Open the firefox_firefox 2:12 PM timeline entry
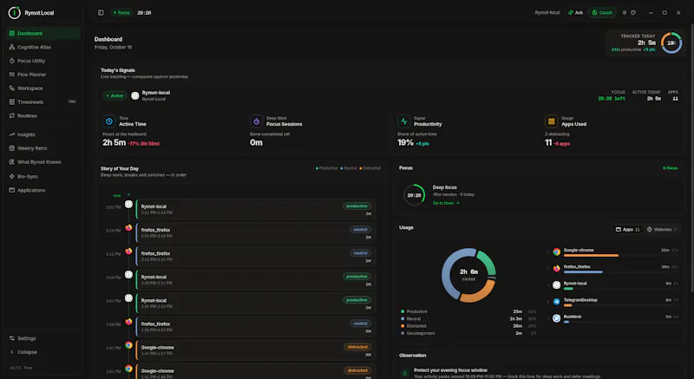This screenshot has width=694, height=379. 256,256
